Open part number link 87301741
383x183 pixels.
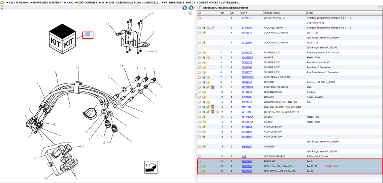tap(246, 18)
